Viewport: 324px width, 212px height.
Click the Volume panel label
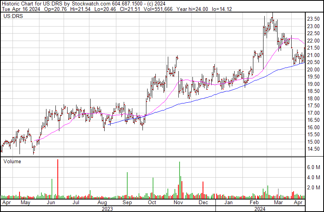[x=12, y=161]
